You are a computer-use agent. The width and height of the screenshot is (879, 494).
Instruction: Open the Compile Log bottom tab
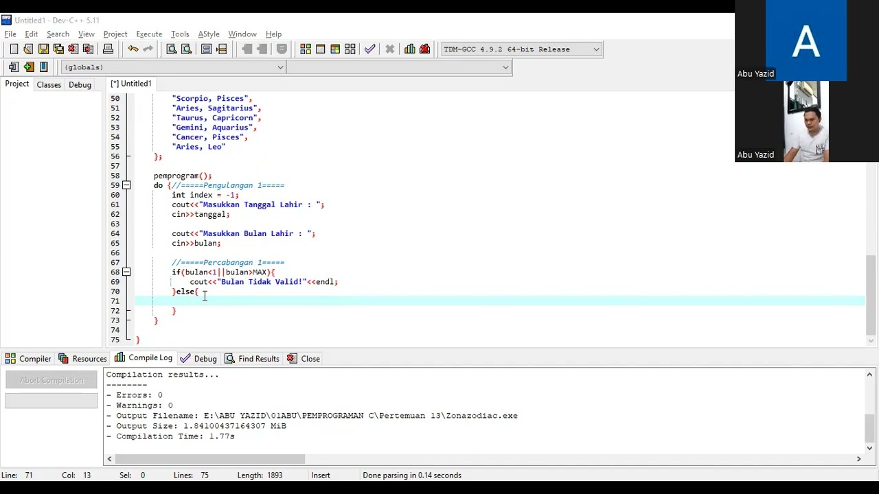[144, 357]
